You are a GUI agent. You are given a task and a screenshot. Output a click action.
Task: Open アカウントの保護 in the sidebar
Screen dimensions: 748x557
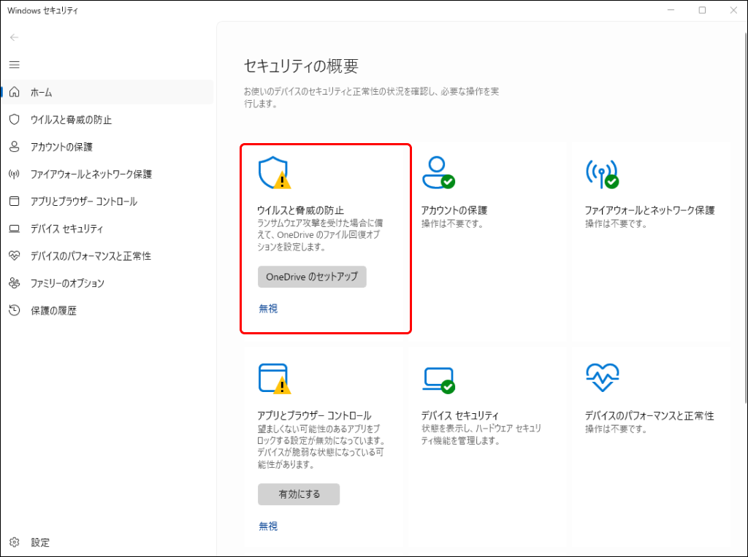pos(107,147)
